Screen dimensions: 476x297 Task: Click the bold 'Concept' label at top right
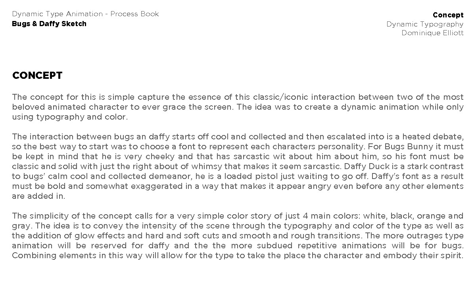coord(448,15)
